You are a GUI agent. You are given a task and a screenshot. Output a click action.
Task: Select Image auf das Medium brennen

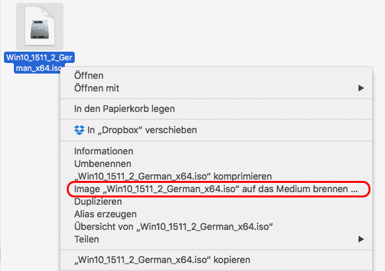216,189
